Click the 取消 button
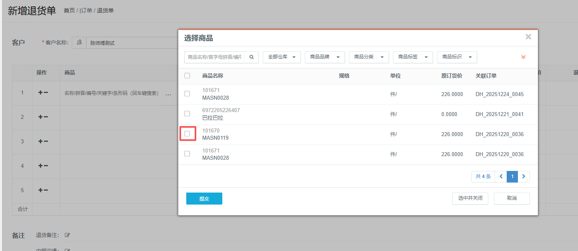 tap(512, 199)
